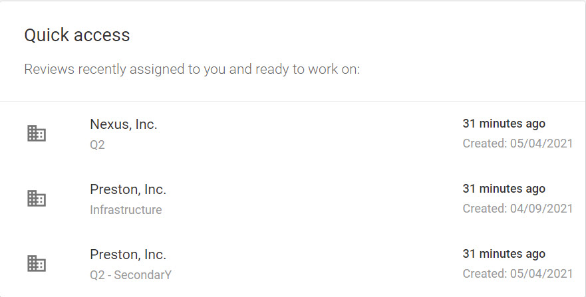Select the Infrastructure subtitle label
The height and width of the screenshot is (297, 586).
click(126, 210)
